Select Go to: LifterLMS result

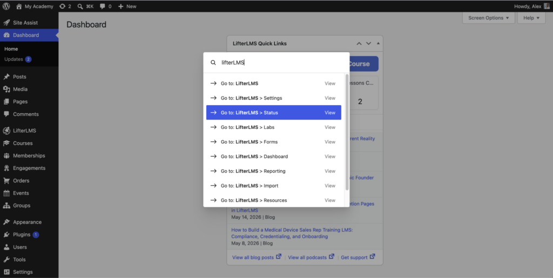(274, 84)
